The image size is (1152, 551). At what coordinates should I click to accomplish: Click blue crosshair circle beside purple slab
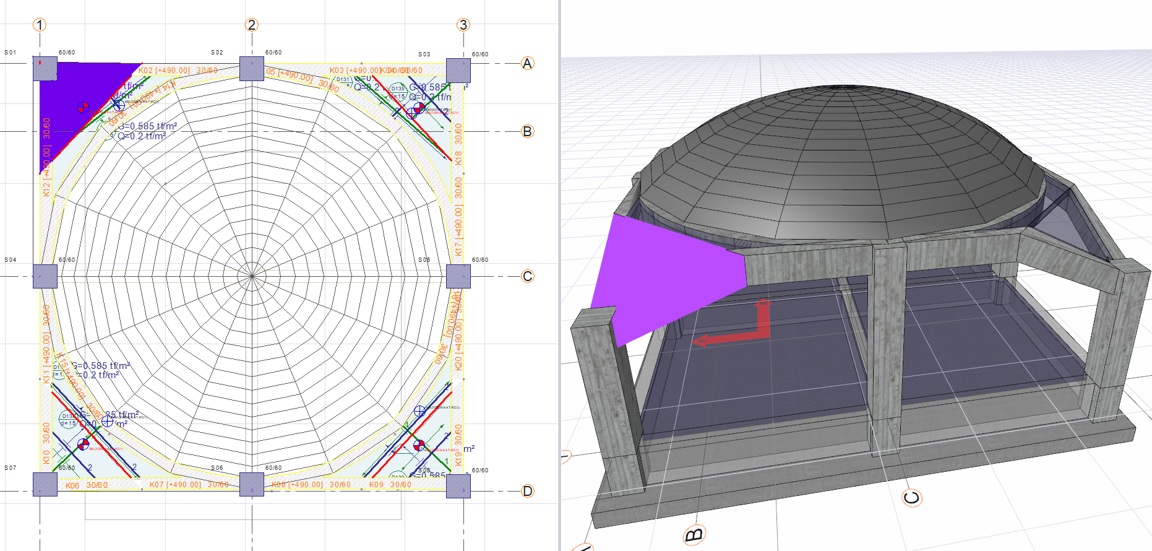pyautogui.click(x=119, y=105)
